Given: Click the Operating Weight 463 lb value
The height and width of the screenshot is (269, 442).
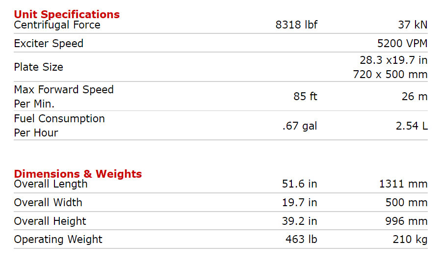Looking at the screenshot, I should tap(301, 239).
